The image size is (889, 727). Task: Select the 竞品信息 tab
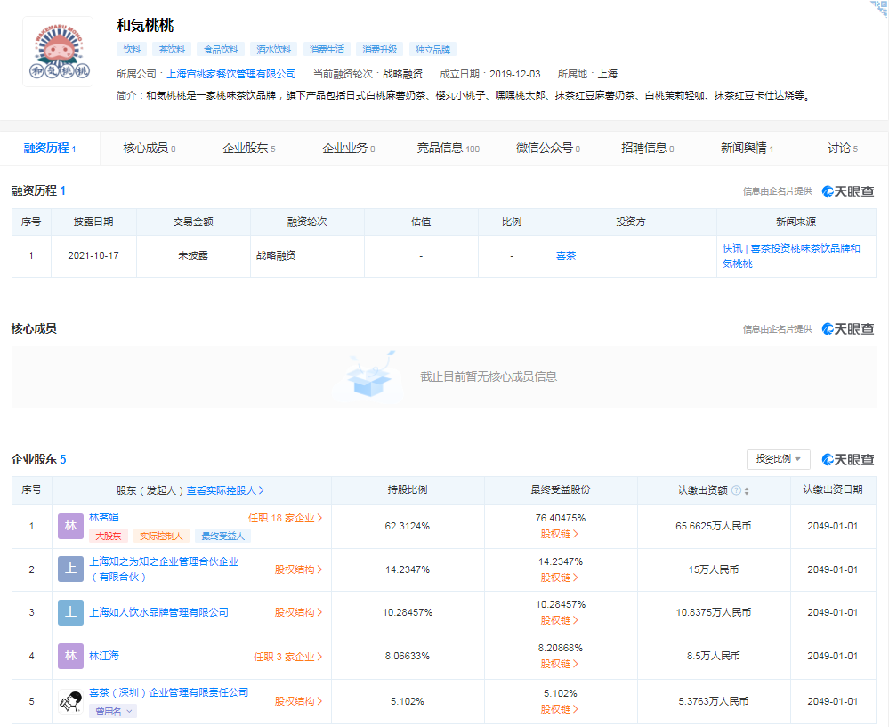448,149
